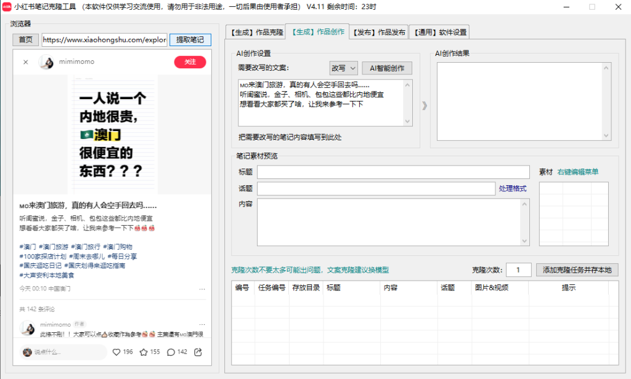Switch to the 【生成】作品克隆 tab

point(256,32)
